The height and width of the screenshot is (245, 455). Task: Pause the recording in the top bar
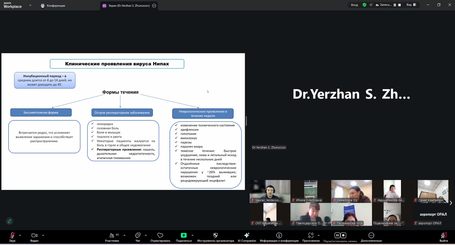(x=395, y=5)
